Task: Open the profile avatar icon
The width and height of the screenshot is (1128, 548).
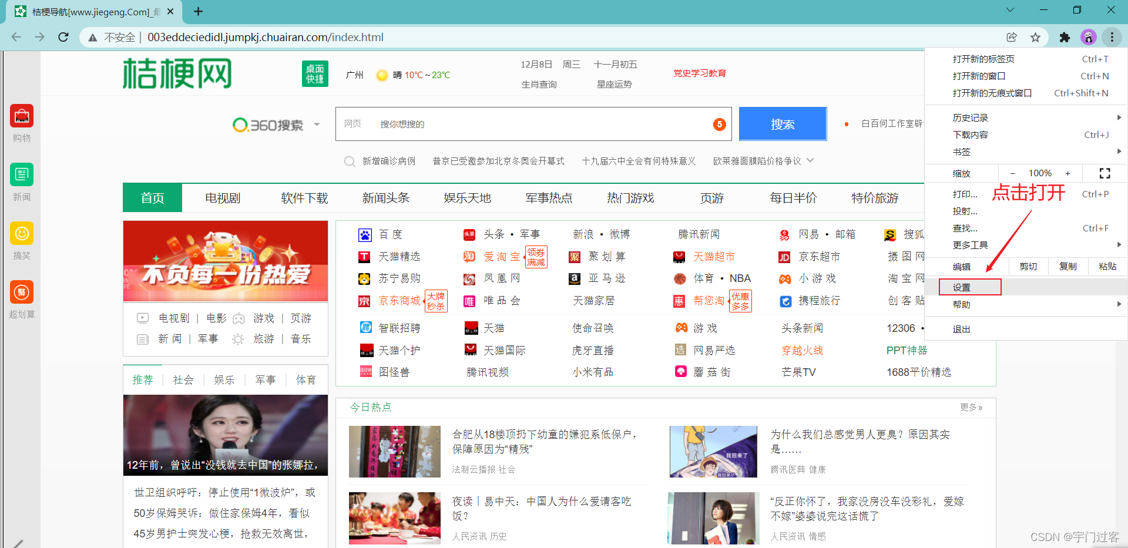Action: pos(1089,37)
